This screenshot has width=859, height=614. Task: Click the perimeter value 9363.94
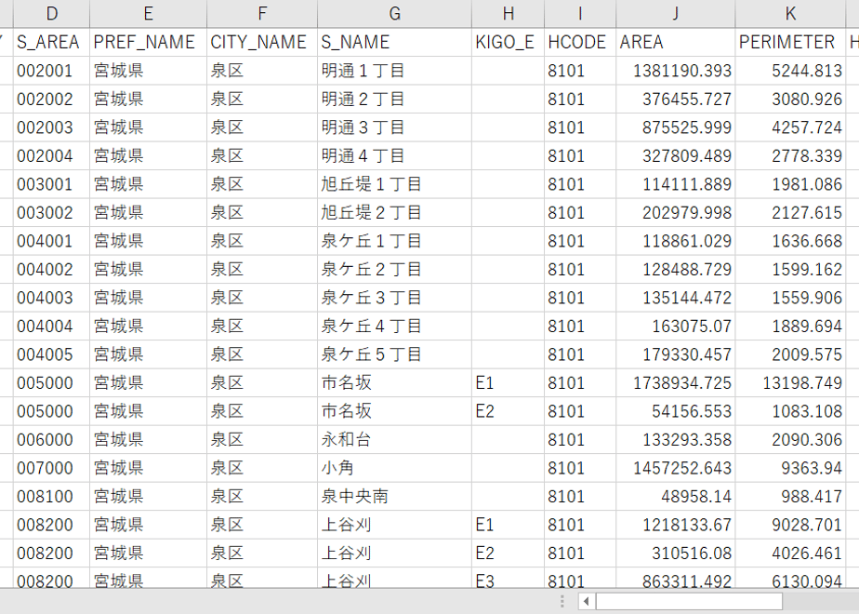(x=790, y=468)
